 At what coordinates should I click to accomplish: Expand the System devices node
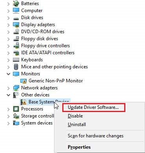tap(8, 123)
